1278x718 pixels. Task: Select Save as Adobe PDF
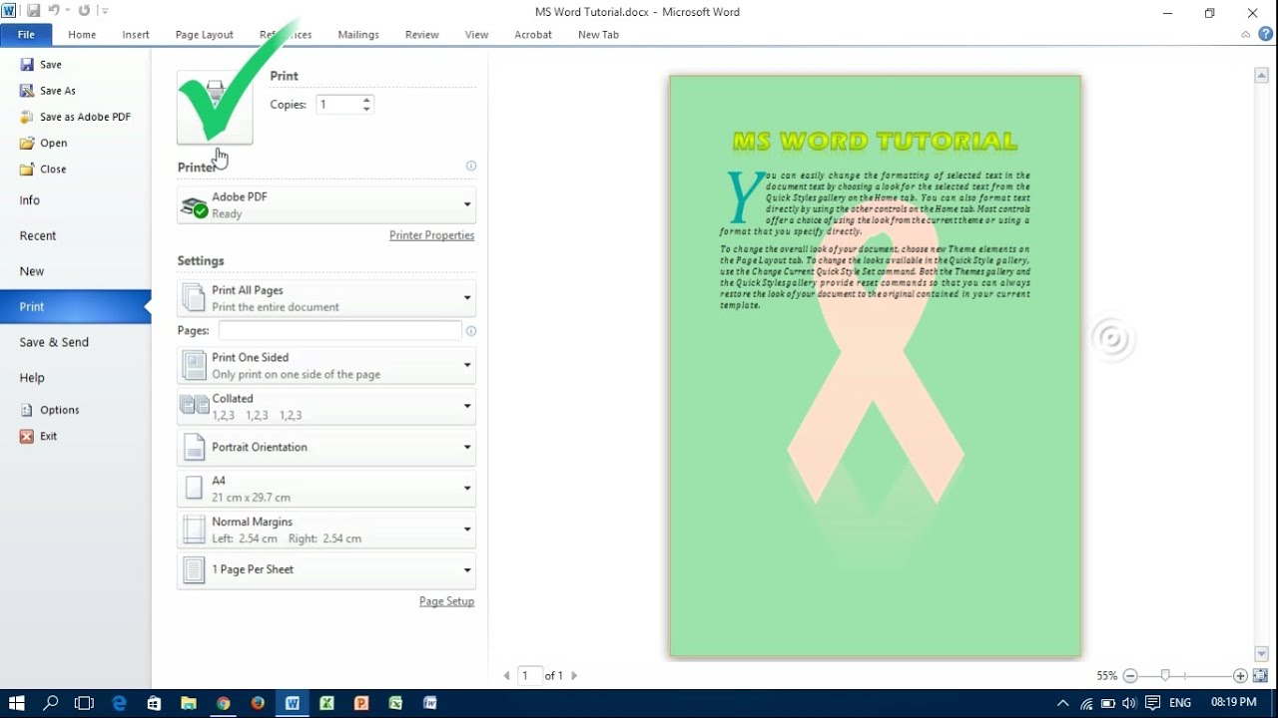click(x=75, y=117)
